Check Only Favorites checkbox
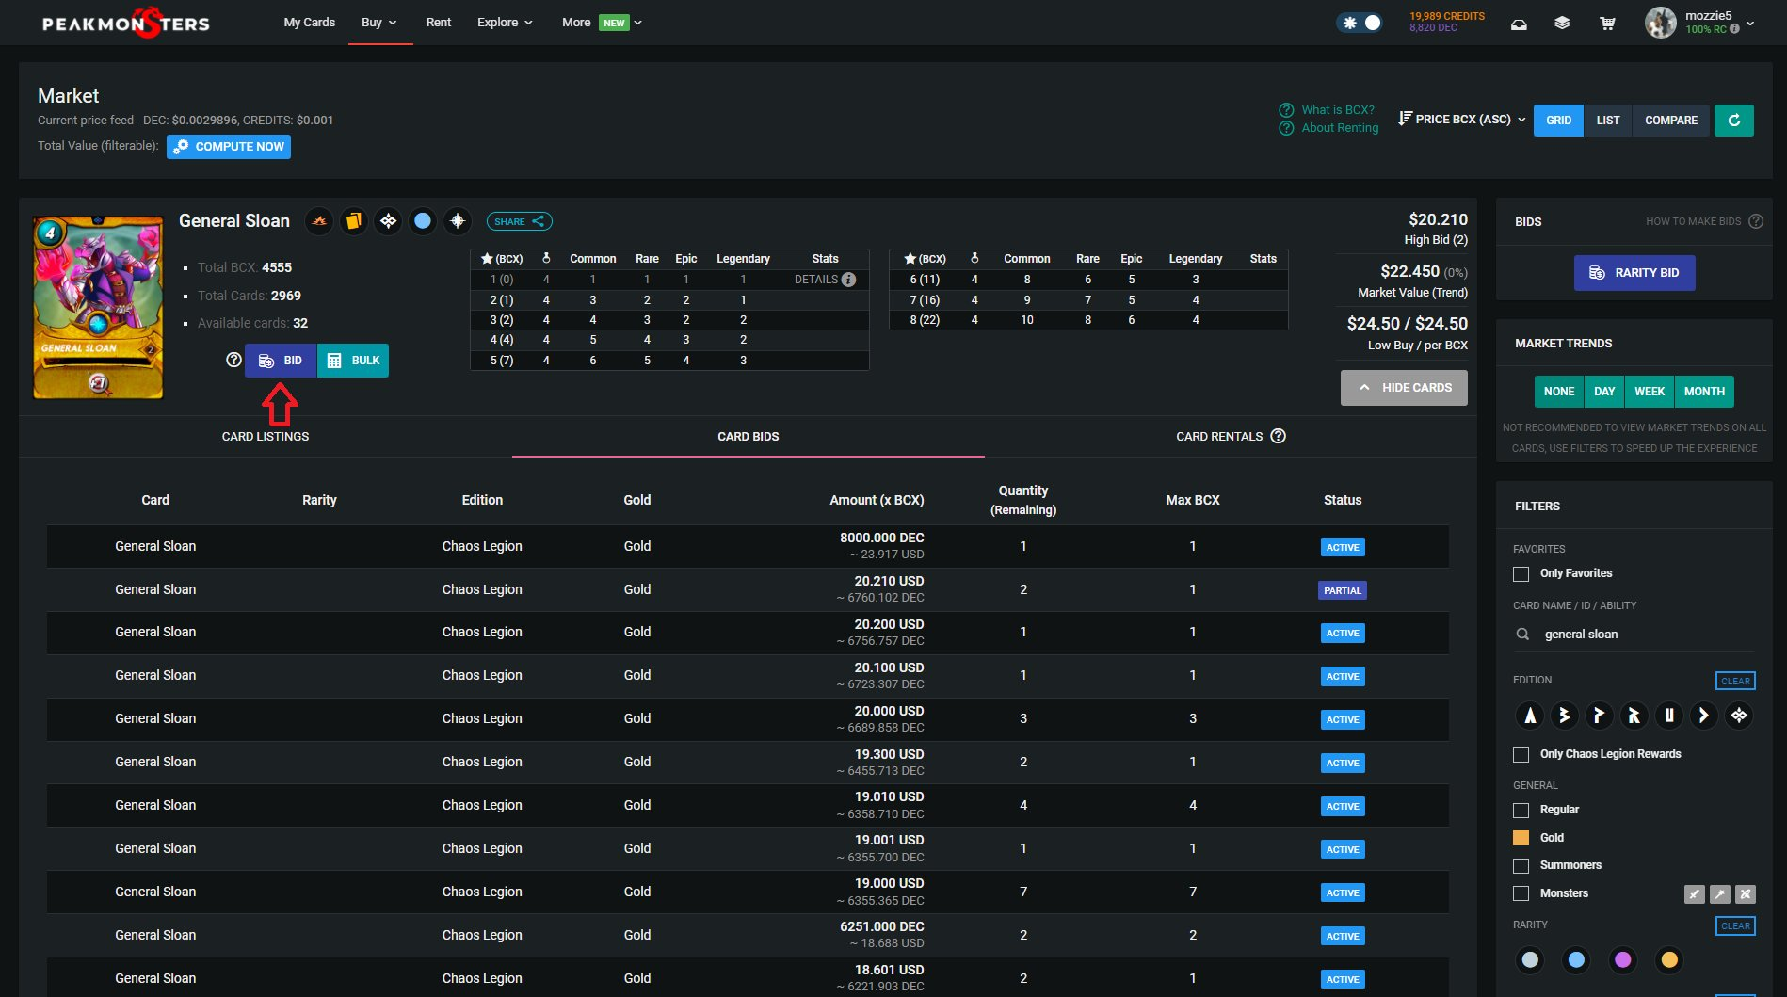The height and width of the screenshot is (997, 1787). point(1521,574)
